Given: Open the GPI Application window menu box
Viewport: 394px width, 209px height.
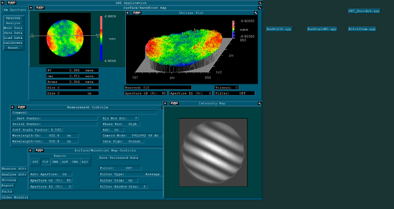Looking at the screenshot, I should click(x=2, y=3).
